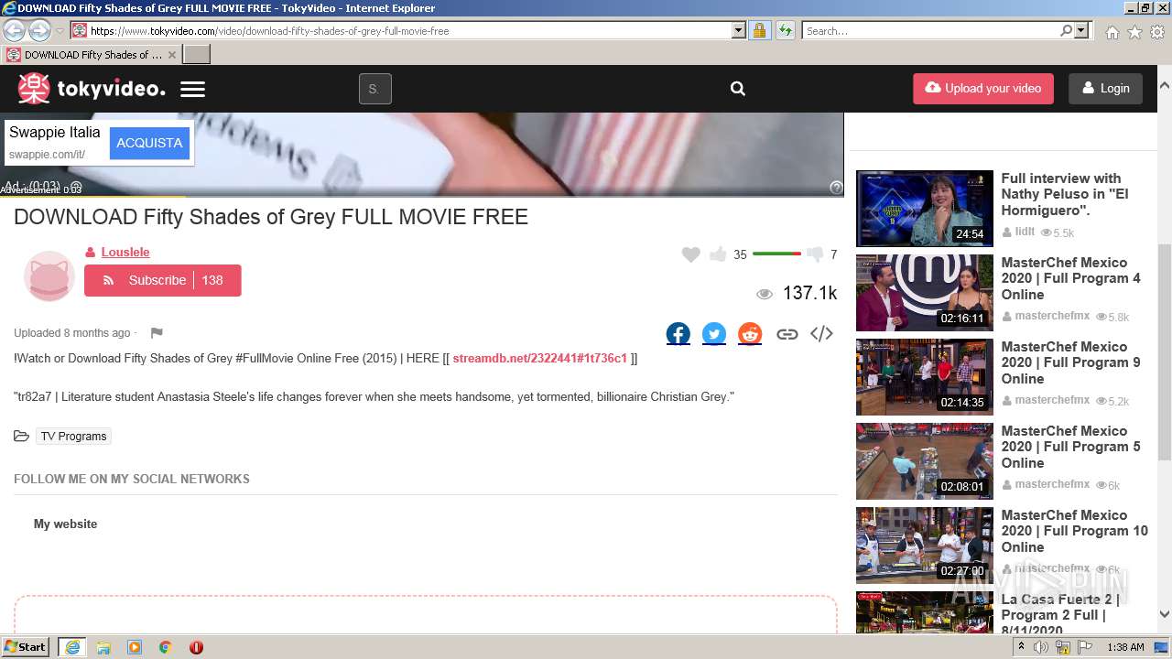The image size is (1172, 659).
Task: Share the video on Facebook
Action: [678, 334]
